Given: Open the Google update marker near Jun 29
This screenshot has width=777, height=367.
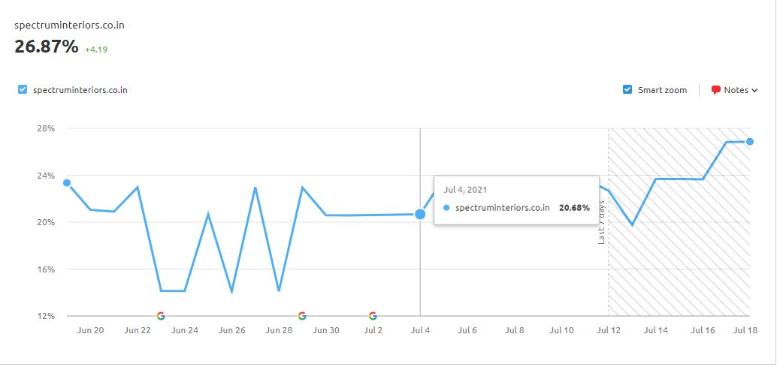Looking at the screenshot, I should (x=302, y=316).
